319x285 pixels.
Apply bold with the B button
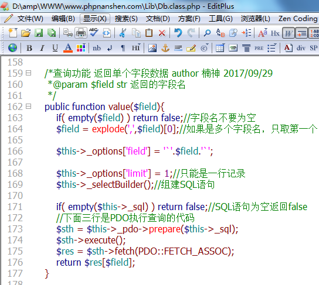coord(29,48)
